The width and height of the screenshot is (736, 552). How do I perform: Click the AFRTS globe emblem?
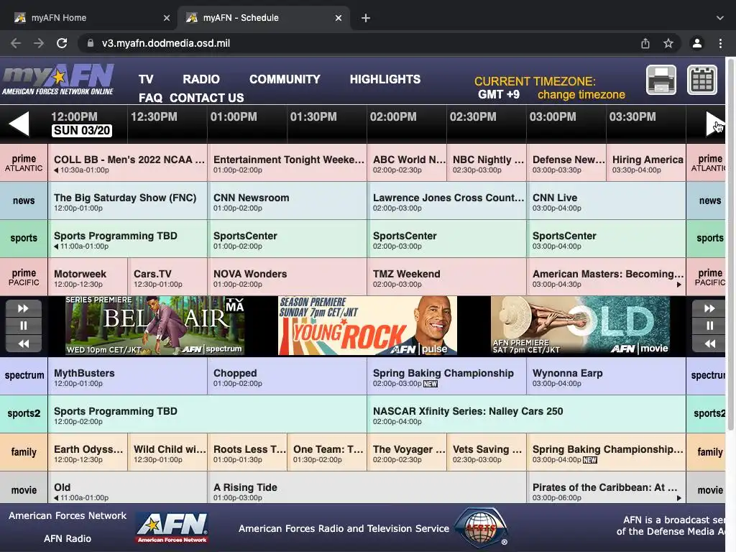(x=481, y=528)
